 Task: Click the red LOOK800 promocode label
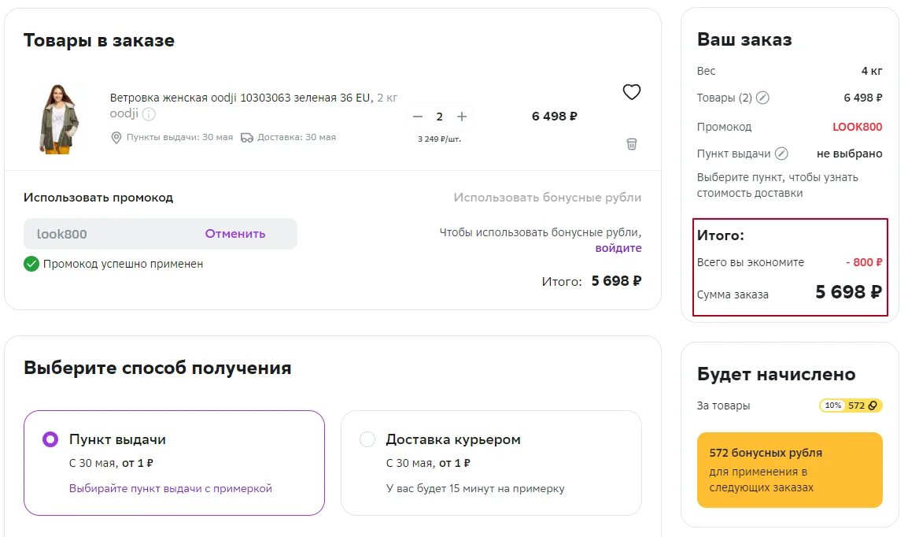click(x=859, y=126)
